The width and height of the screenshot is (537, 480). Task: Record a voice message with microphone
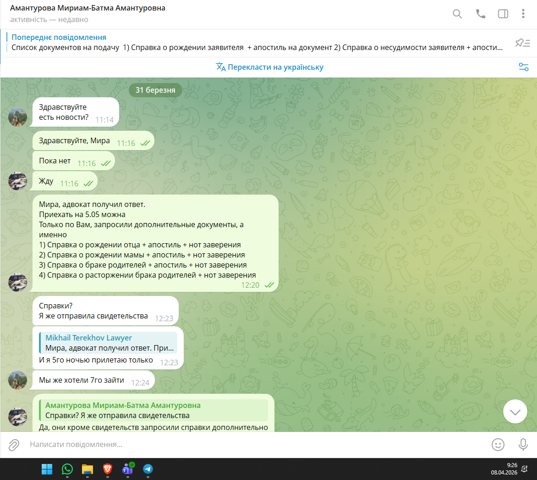pyautogui.click(x=523, y=445)
